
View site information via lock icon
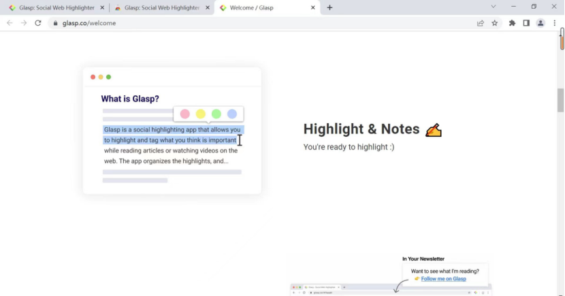point(55,23)
